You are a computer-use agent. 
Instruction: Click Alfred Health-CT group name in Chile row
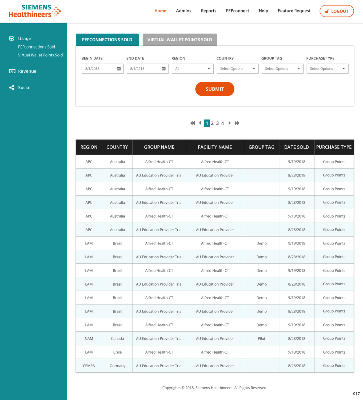[x=159, y=352]
